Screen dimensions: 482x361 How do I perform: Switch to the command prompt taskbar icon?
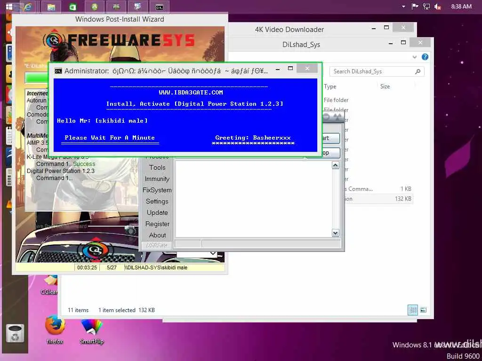[159, 7]
